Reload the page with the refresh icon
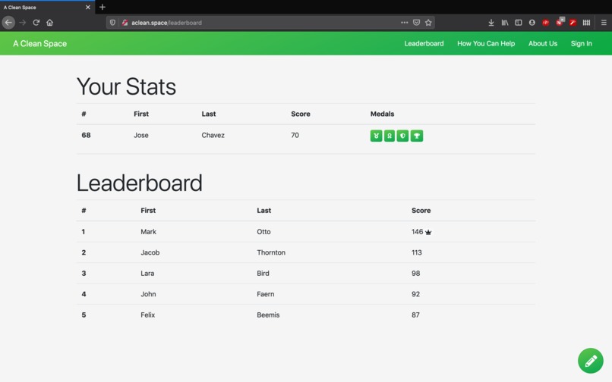Image resolution: width=612 pixels, height=382 pixels. 36,23
